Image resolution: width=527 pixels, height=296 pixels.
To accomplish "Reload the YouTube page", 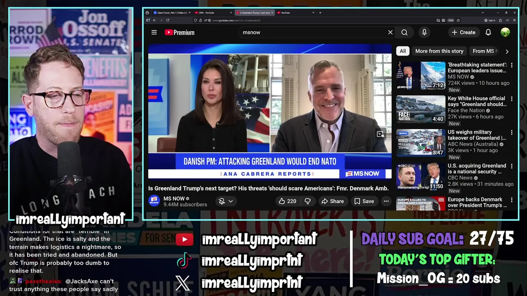I will point(168,20).
